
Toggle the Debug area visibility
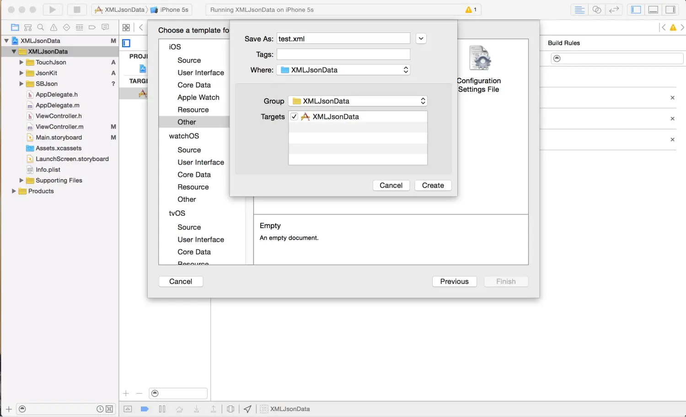[654, 10]
